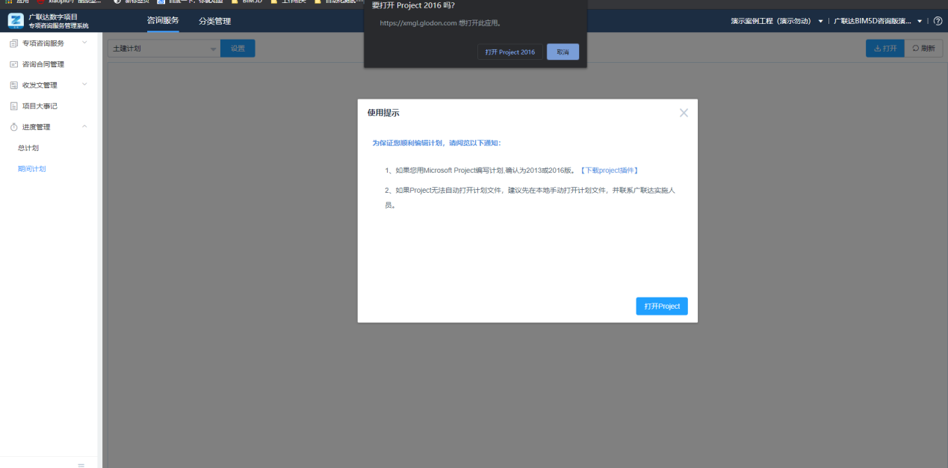Screen dimensions: 948x468
Task: Collapse the 进度管理 menu chevron
Action: click(84, 126)
